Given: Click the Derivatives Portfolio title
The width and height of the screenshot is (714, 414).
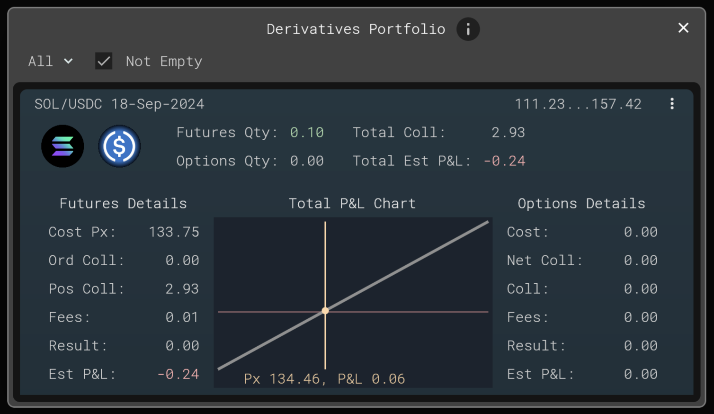Looking at the screenshot, I should point(356,29).
